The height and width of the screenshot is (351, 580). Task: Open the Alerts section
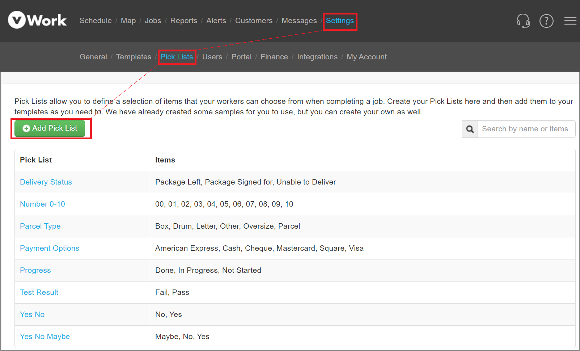[x=216, y=21]
